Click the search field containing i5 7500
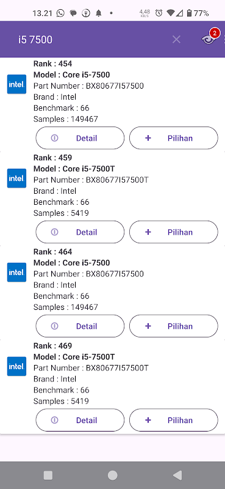The image size is (225, 489). coord(90,40)
